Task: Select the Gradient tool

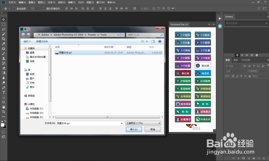Action: coord(3,73)
